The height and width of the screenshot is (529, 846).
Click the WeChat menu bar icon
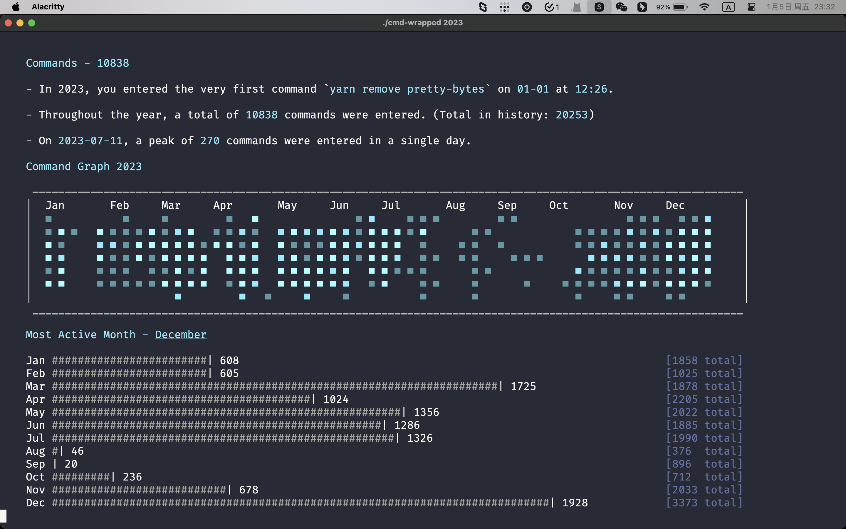tap(621, 7)
